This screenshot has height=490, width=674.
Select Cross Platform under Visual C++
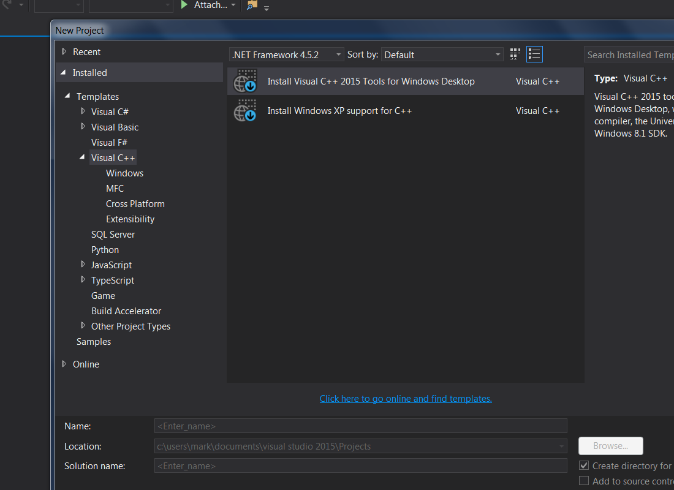point(135,204)
